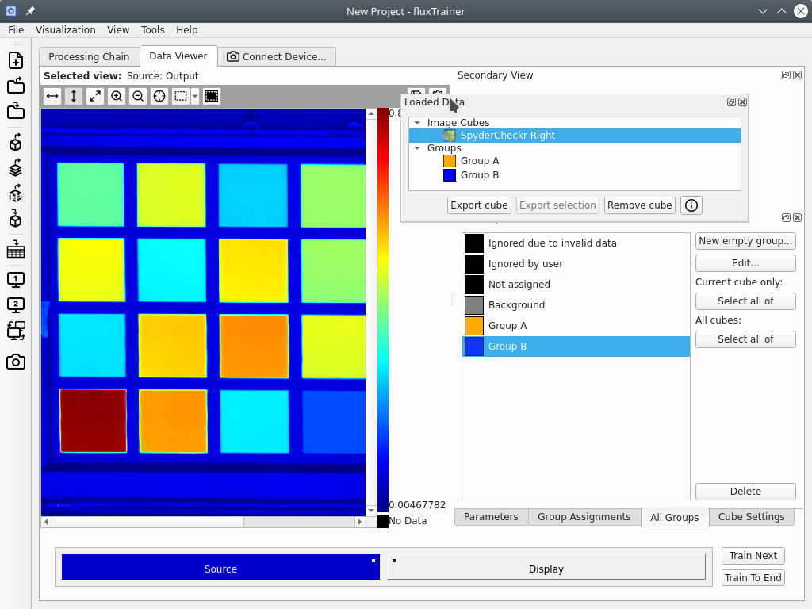
Task: Click the Source chain node
Action: click(x=220, y=568)
